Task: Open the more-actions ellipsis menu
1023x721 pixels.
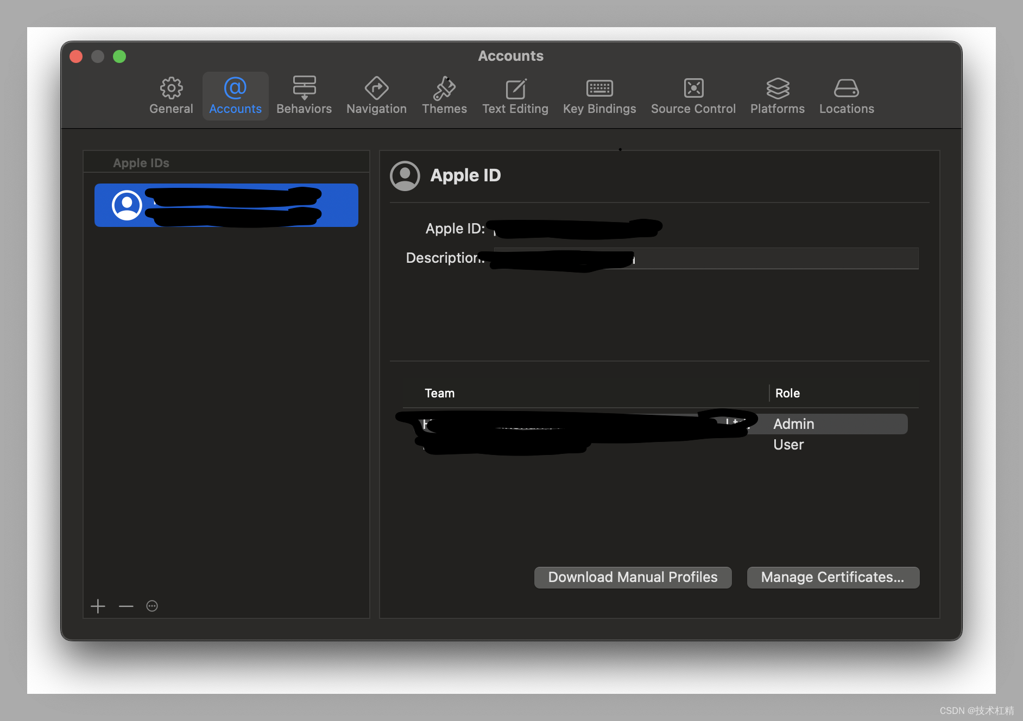Action: coord(152,606)
